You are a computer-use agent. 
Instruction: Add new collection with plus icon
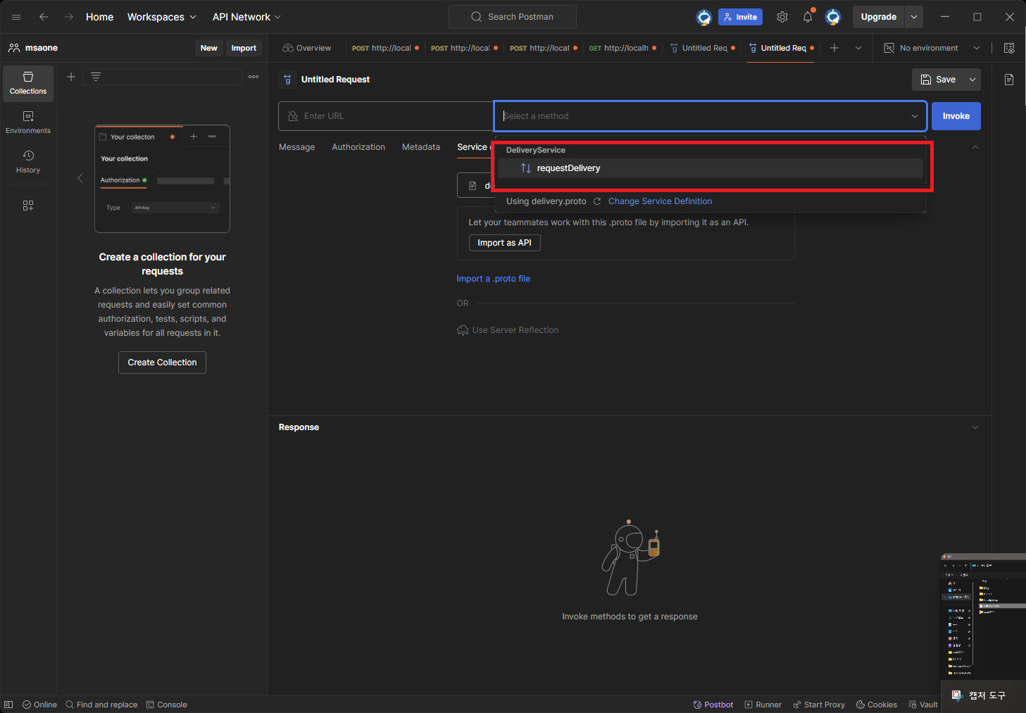click(x=71, y=77)
